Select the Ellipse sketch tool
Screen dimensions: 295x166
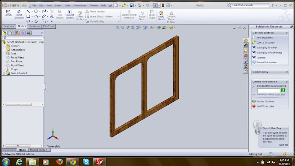tap(44, 17)
